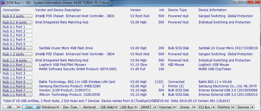
Task: Click the SIV application icon in title bar
Action: tap(3, 3)
